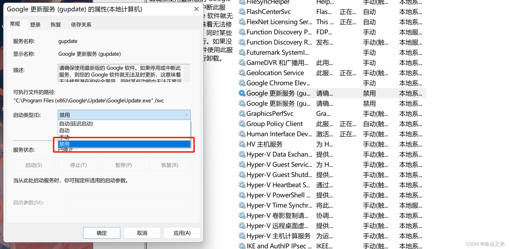Select IKE and AuthIP IPsec service name
509x249 pixels.
click(279, 246)
